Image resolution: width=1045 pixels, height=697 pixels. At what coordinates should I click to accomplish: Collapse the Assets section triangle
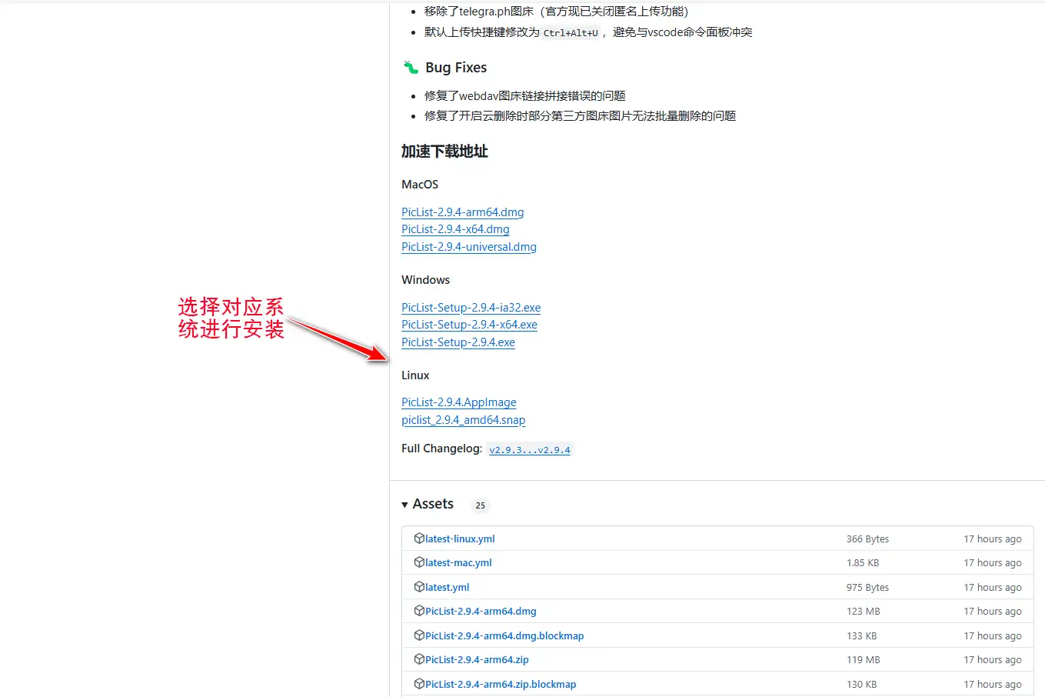point(404,505)
